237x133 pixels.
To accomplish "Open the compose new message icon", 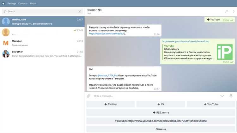I will pos(79,11).
